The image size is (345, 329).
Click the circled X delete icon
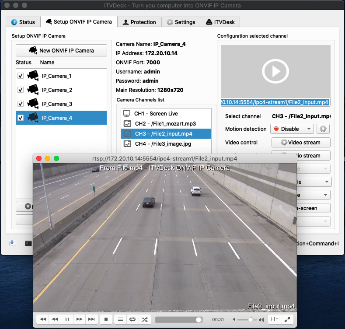pyautogui.click(x=28, y=206)
